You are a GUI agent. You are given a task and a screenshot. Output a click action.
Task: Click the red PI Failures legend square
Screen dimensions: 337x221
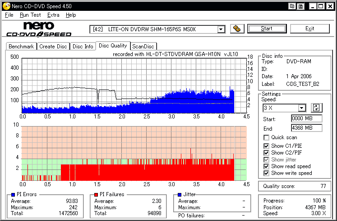tap(96, 194)
